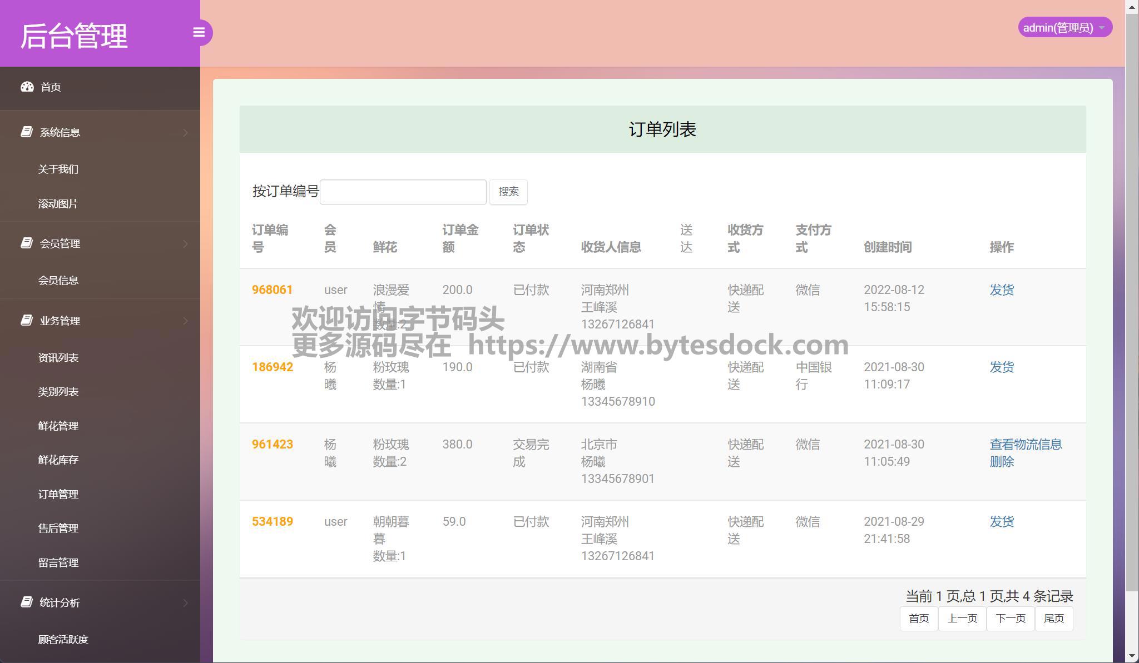Collapse the 会员管理 section chevron

185,243
